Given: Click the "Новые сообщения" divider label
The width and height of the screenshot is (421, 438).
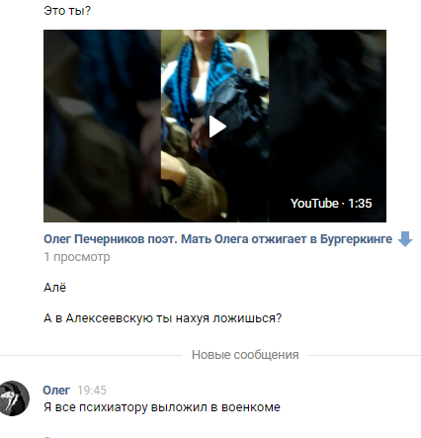Looking at the screenshot, I should point(245,355).
